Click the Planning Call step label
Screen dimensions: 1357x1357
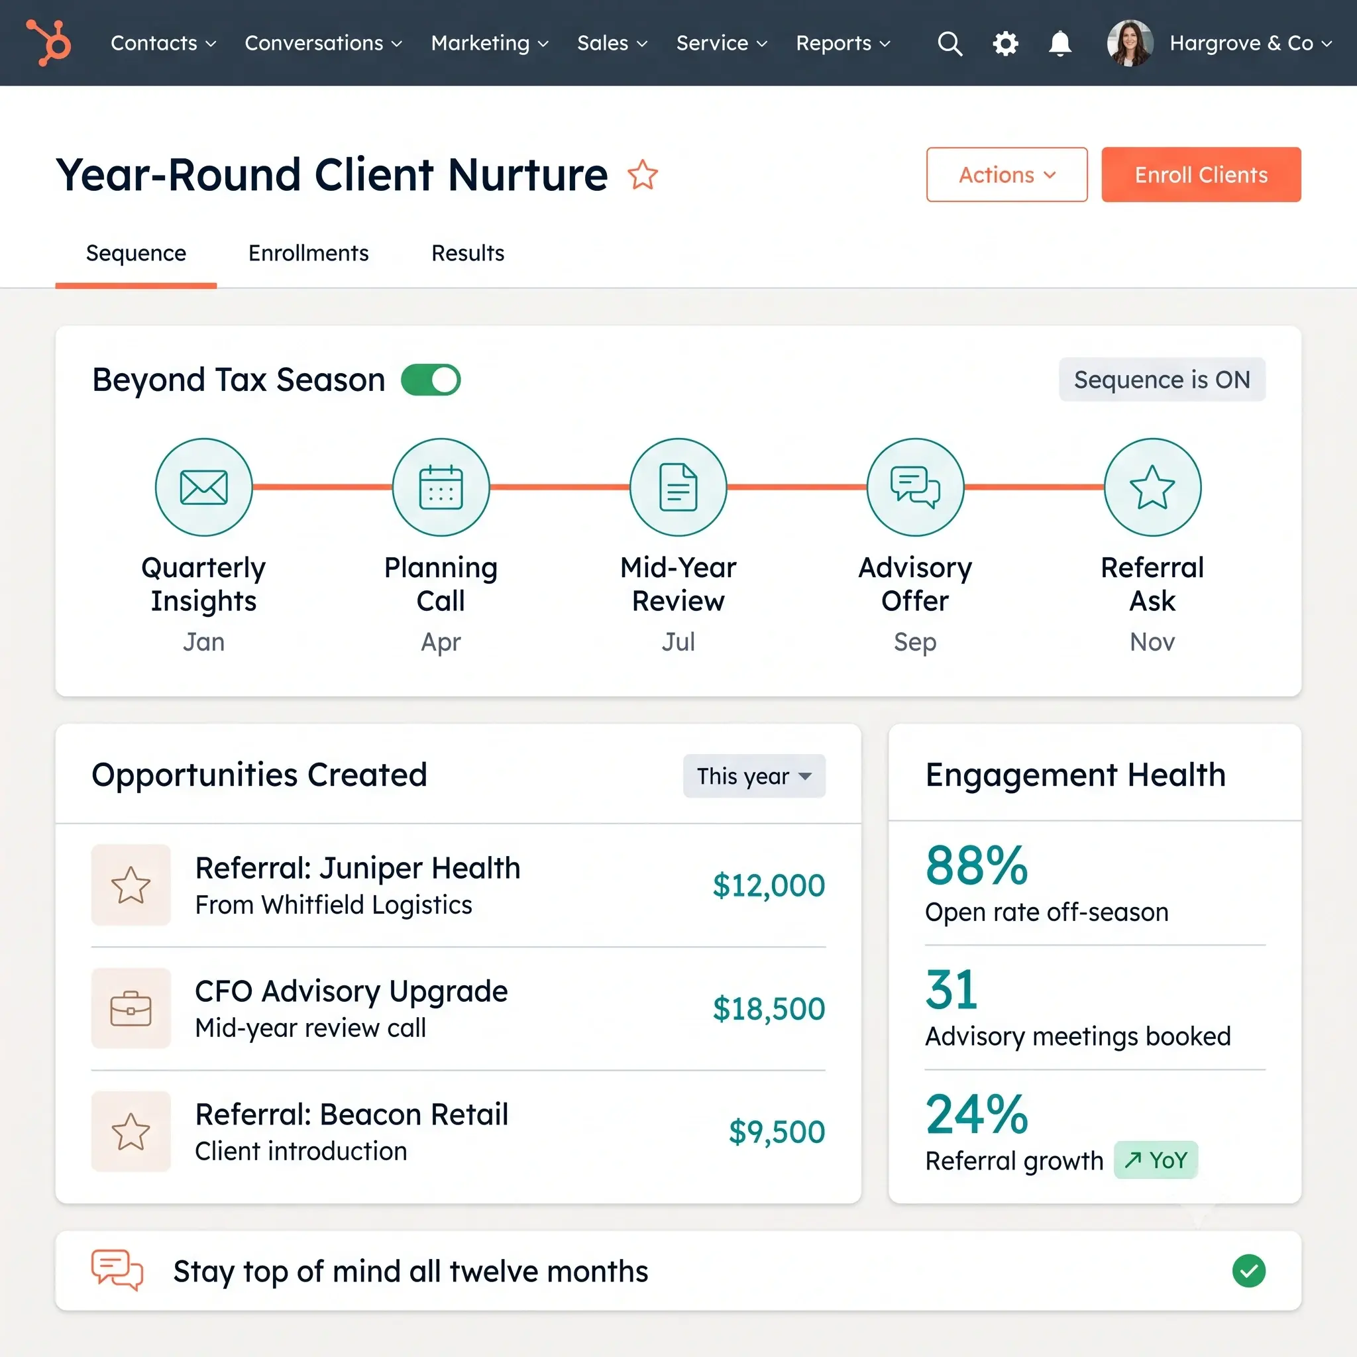[441, 584]
